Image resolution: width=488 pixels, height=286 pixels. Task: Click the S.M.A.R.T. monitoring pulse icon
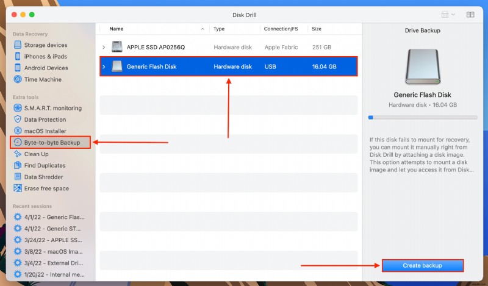coord(18,108)
